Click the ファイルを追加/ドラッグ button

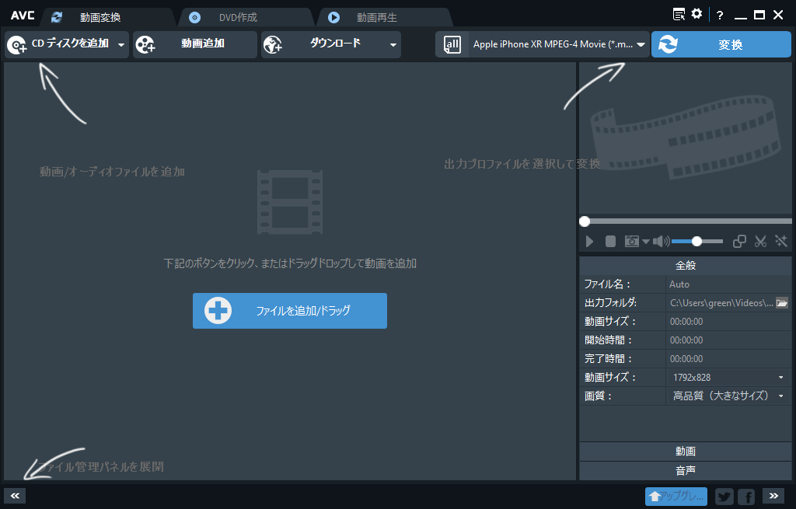click(290, 311)
